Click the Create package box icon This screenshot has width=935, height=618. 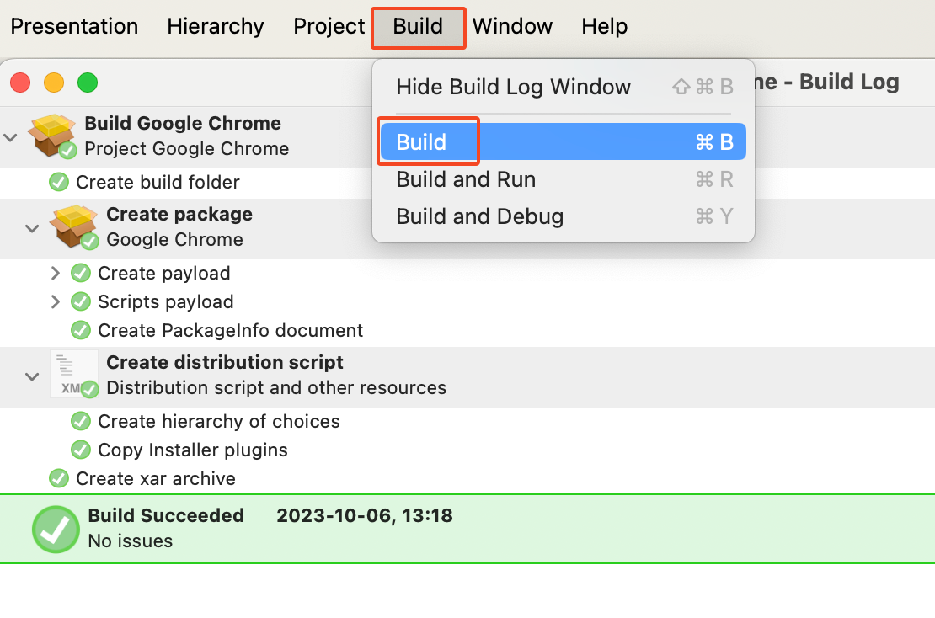(x=74, y=226)
